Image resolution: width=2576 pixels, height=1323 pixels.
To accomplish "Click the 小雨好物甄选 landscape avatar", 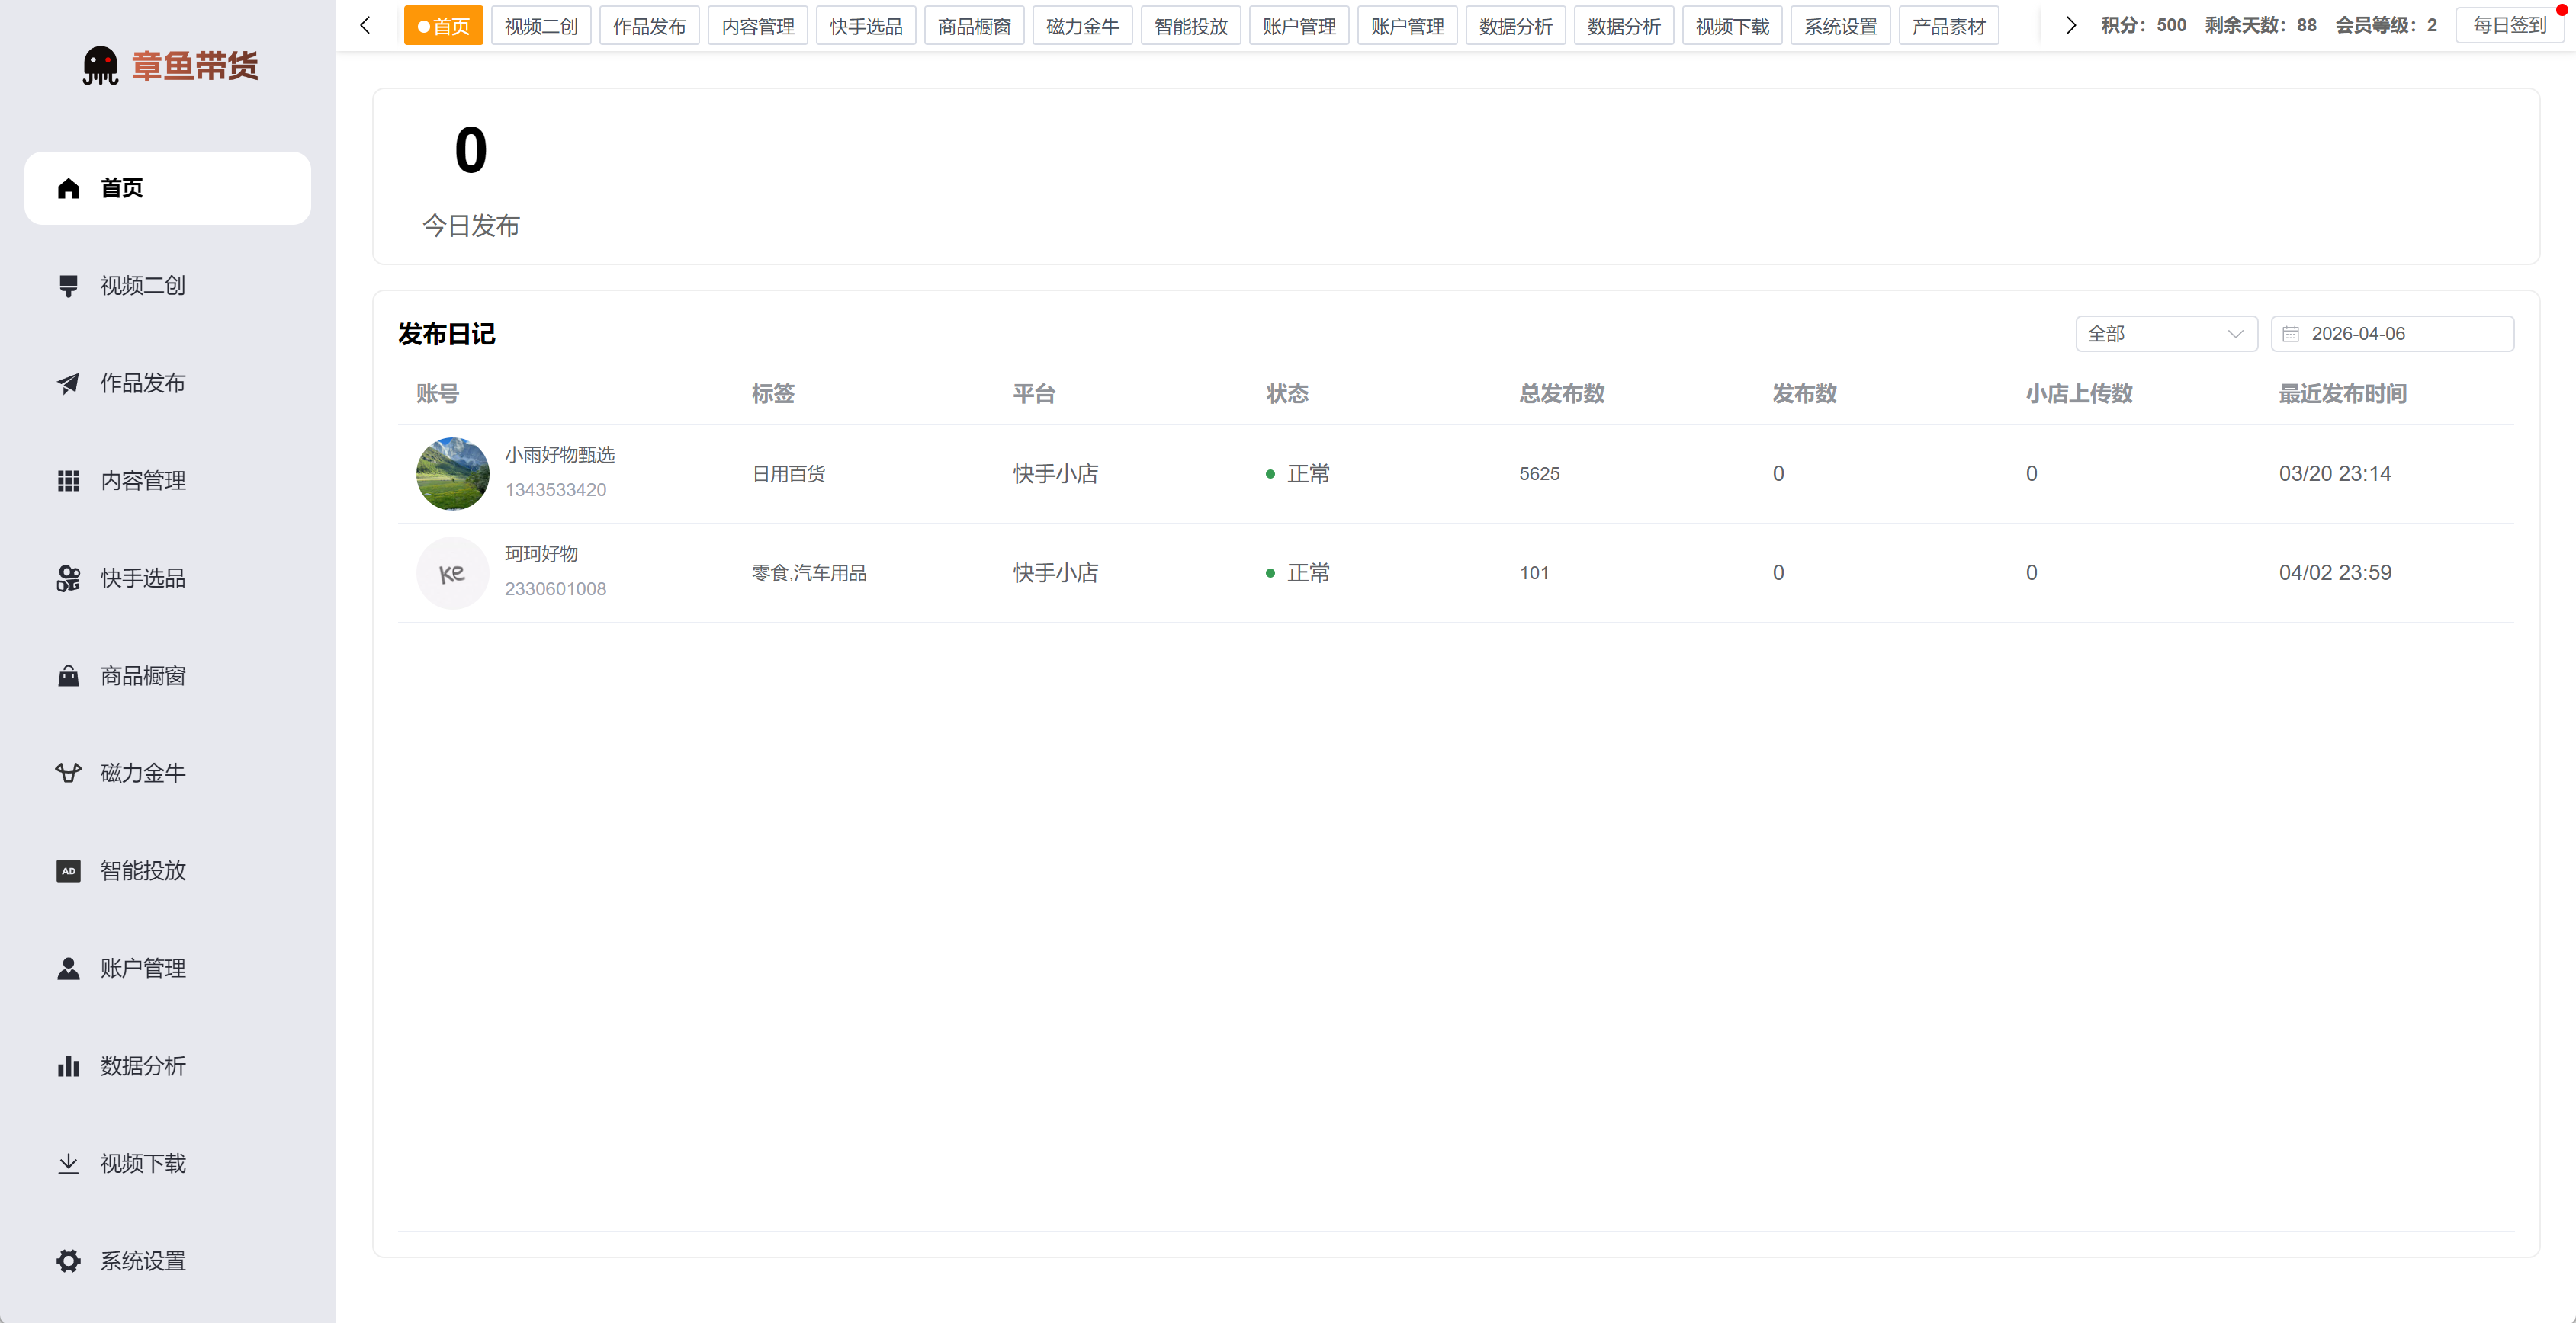I will [452, 473].
